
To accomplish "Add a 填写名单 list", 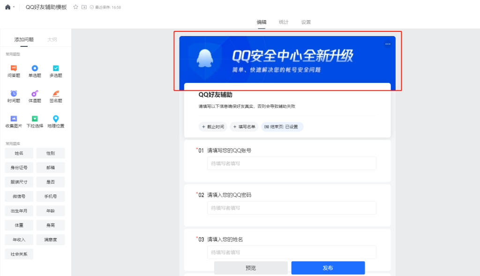I will coord(244,127).
